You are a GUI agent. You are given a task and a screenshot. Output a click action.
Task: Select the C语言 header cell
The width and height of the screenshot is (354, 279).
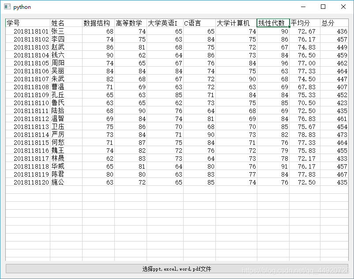[200, 23]
